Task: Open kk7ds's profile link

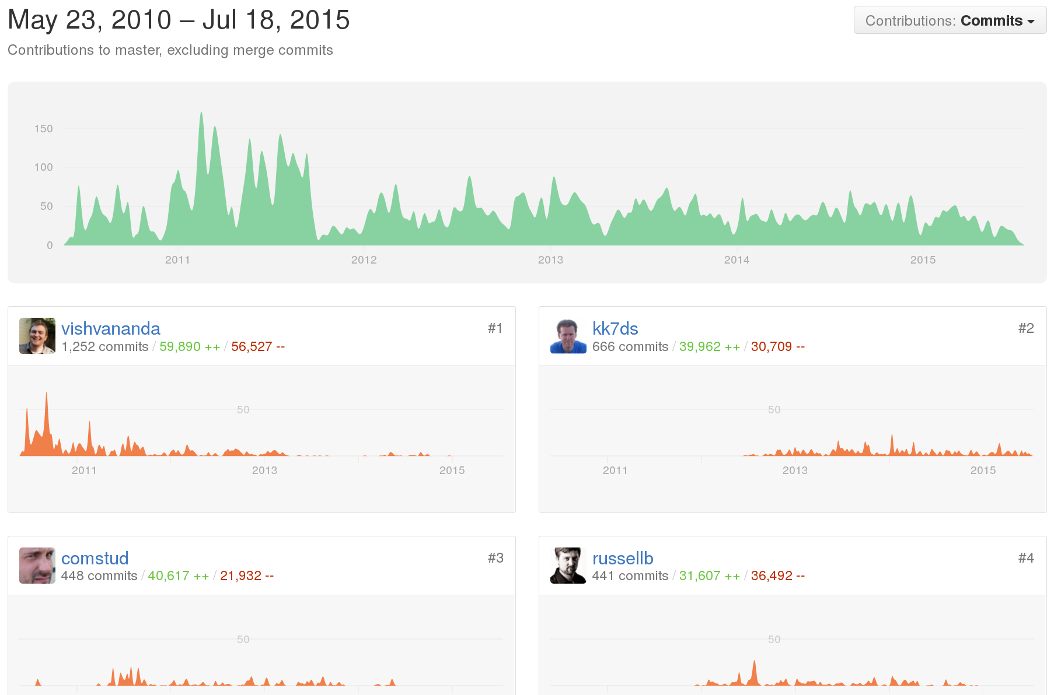Action: 615,329
